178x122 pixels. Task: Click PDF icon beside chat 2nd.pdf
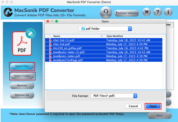(x=50, y=44)
